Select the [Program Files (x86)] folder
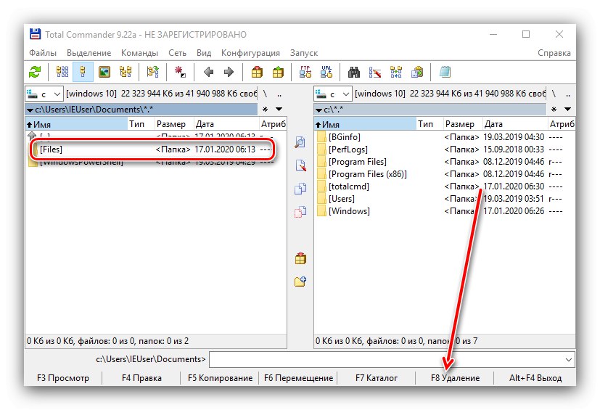This screenshot has height=410, width=600. (445, 174)
